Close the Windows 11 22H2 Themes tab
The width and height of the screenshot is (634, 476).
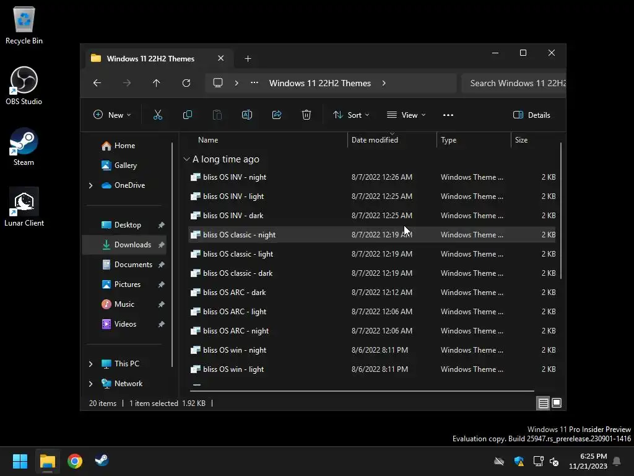[221, 58]
